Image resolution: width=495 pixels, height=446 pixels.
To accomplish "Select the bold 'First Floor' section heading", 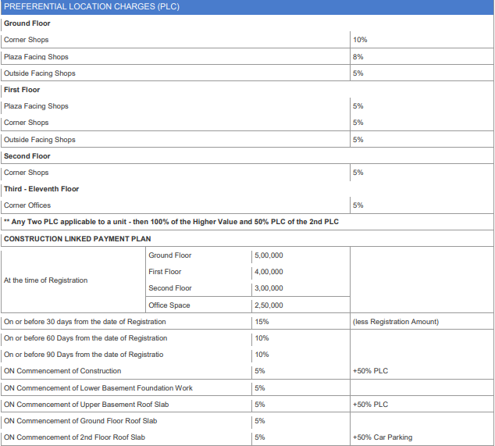I will [x=22, y=90].
